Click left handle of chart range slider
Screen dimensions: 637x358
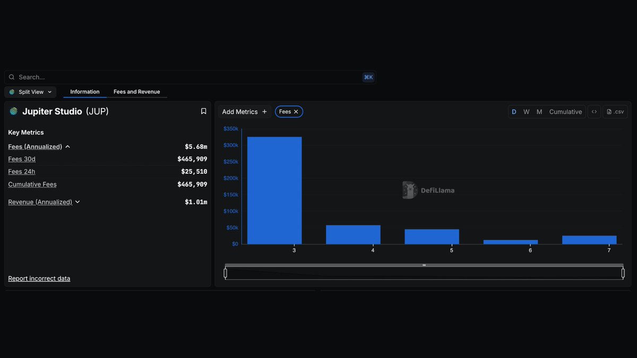click(226, 273)
